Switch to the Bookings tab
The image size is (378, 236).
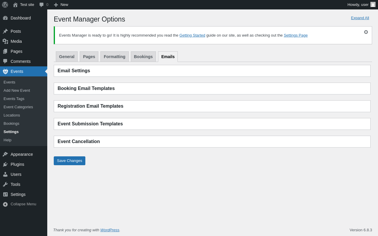click(143, 57)
